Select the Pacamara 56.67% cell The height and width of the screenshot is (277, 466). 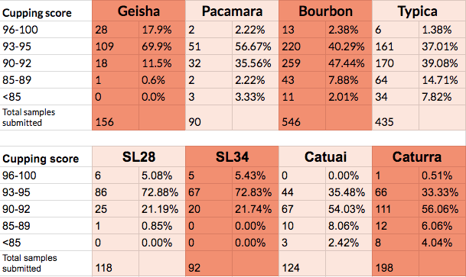click(x=256, y=47)
